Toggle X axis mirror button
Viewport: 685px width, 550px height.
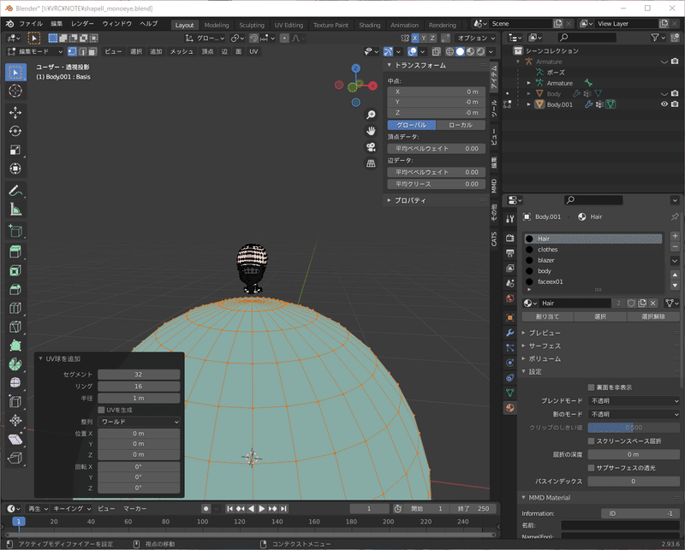(x=415, y=38)
